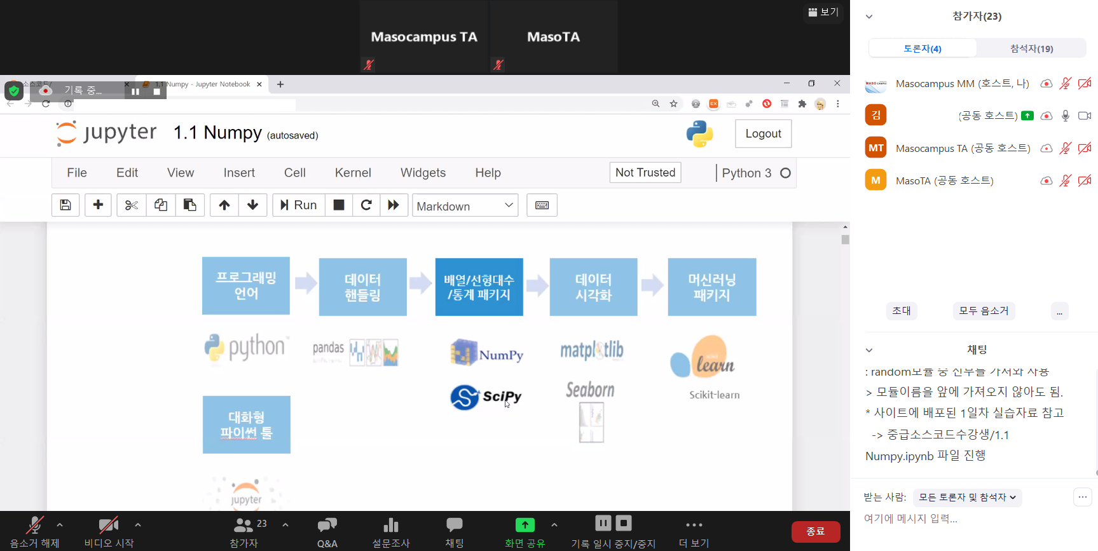Insert a new cell below with plus icon
Image resolution: width=1098 pixels, height=551 pixels.
(x=98, y=205)
